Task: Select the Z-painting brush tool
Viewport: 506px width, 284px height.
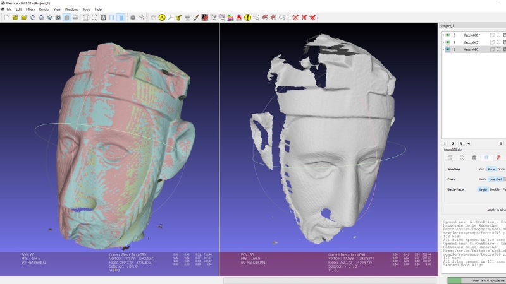Action: click(196, 17)
